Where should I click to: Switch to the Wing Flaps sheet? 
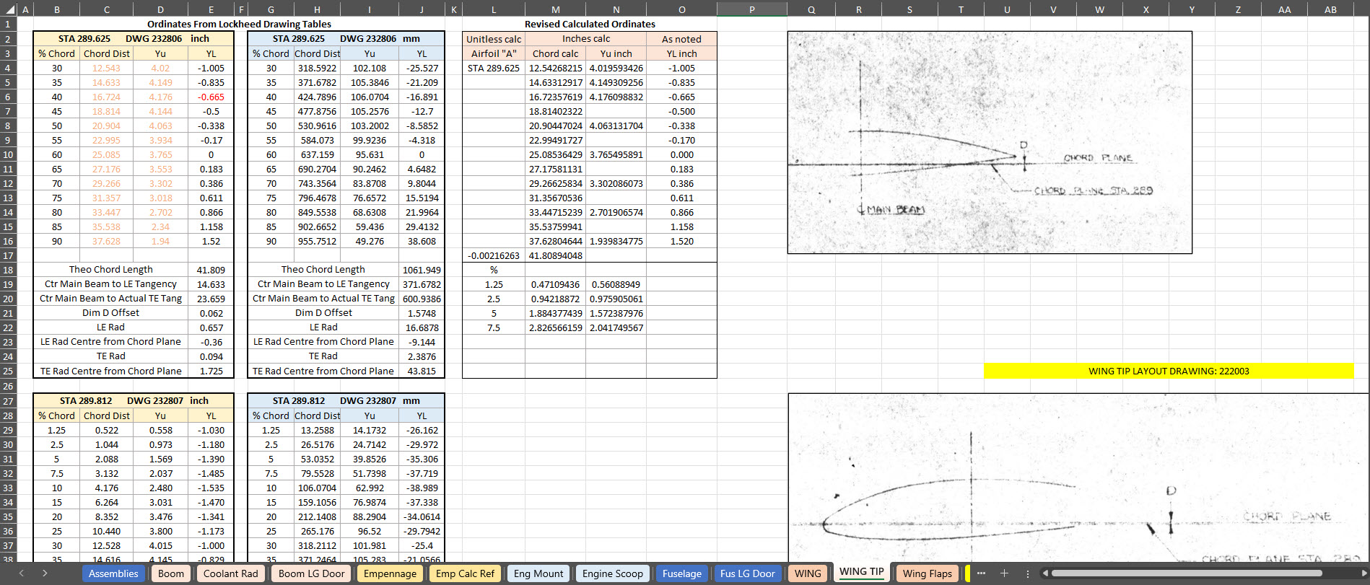click(x=927, y=573)
